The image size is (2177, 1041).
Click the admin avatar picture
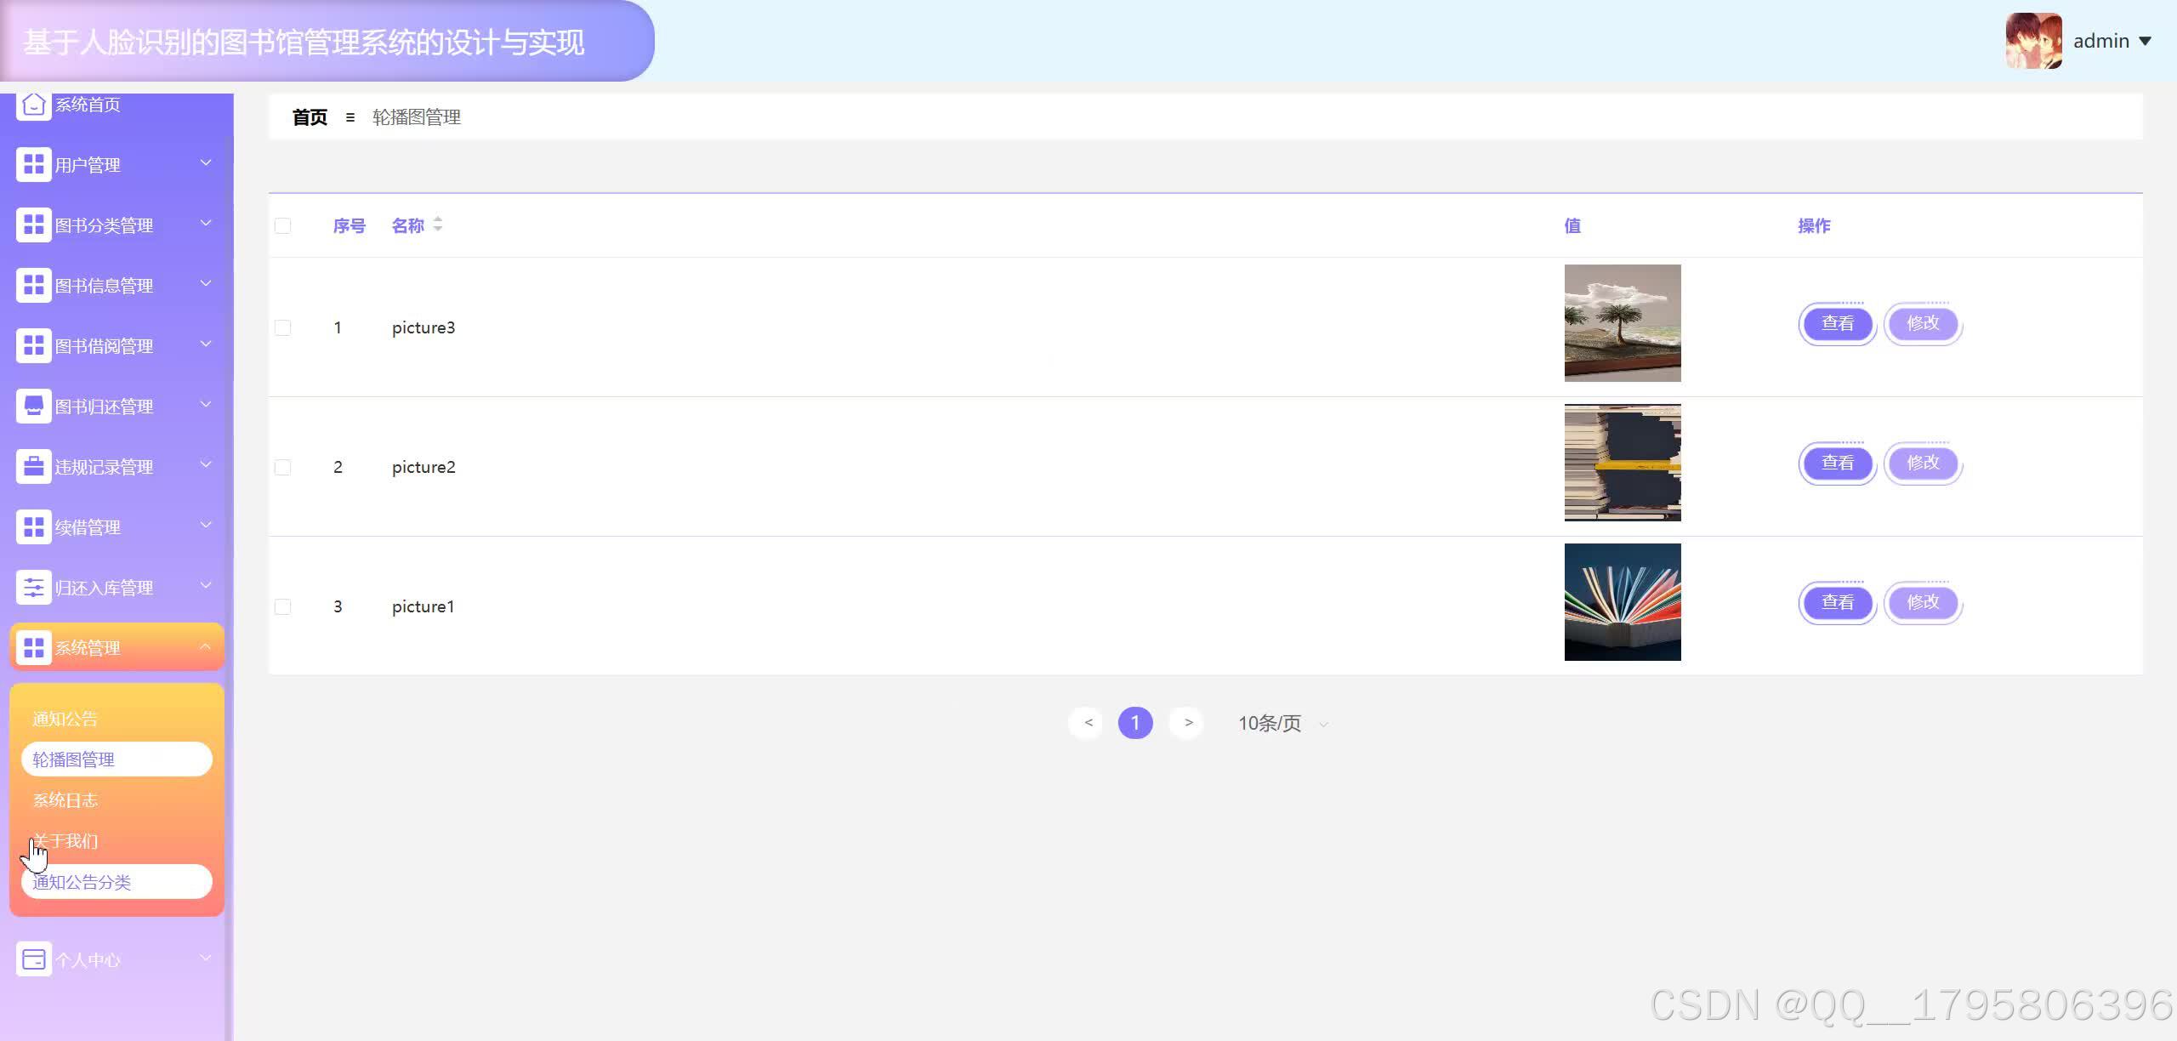[x=2033, y=41]
